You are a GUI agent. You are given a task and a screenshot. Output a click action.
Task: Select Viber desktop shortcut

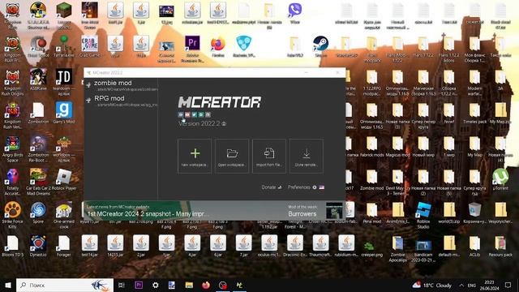pos(294,14)
